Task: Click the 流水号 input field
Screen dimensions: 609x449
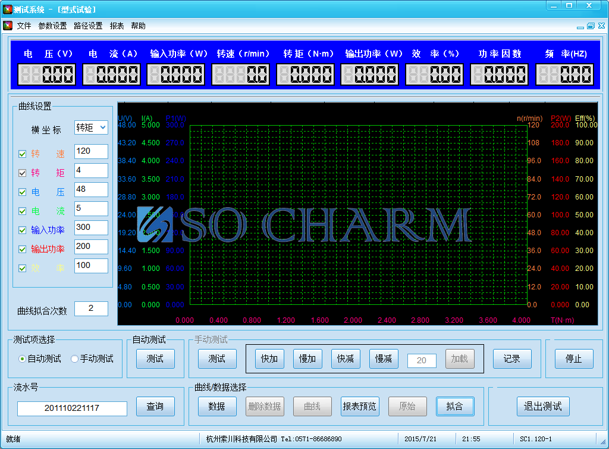Action: point(72,409)
